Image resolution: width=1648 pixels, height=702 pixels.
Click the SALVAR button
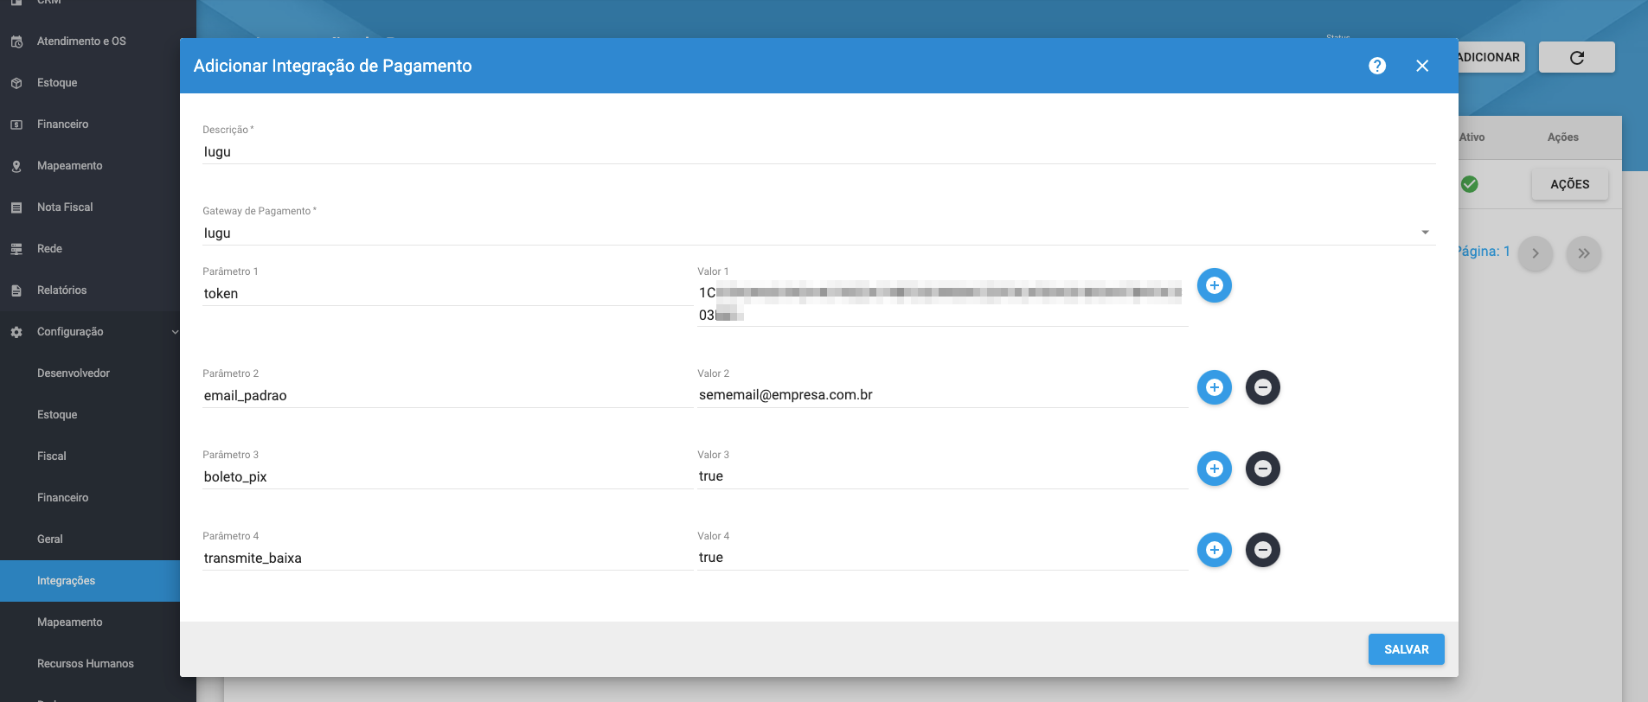point(1406,649)
